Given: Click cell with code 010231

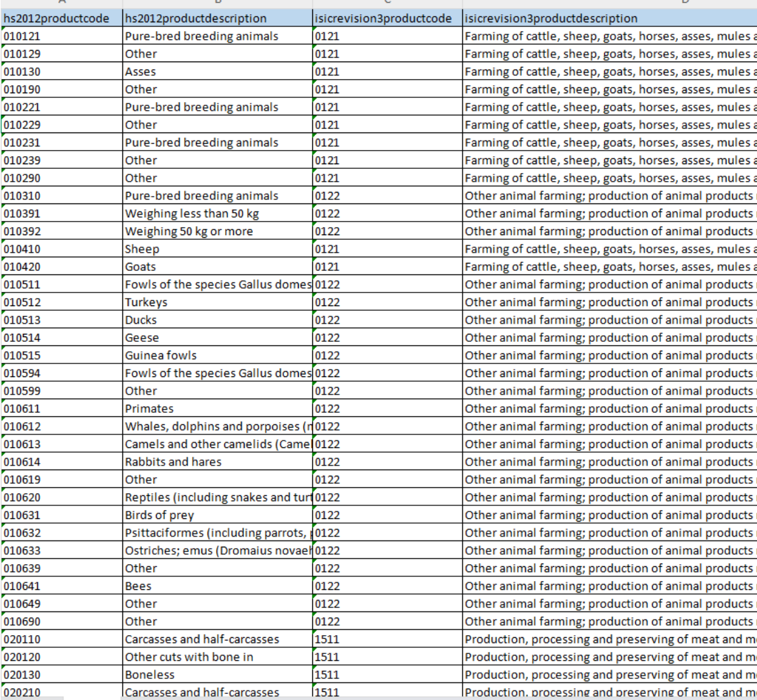Looking at the screenshot, I should tap(62, 143).
